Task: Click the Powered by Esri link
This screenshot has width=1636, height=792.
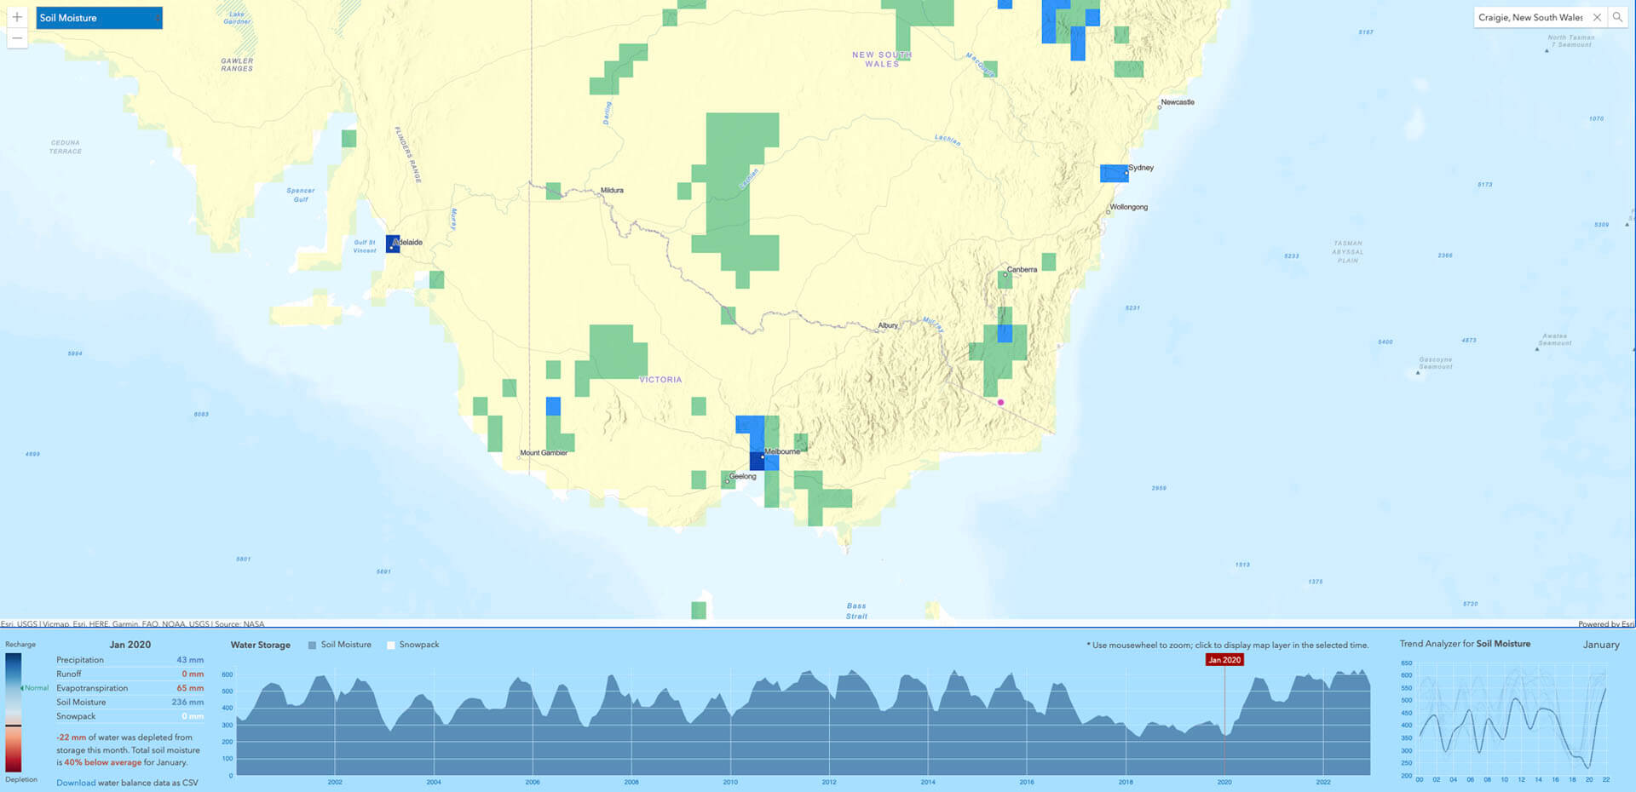Action: 1605,624
